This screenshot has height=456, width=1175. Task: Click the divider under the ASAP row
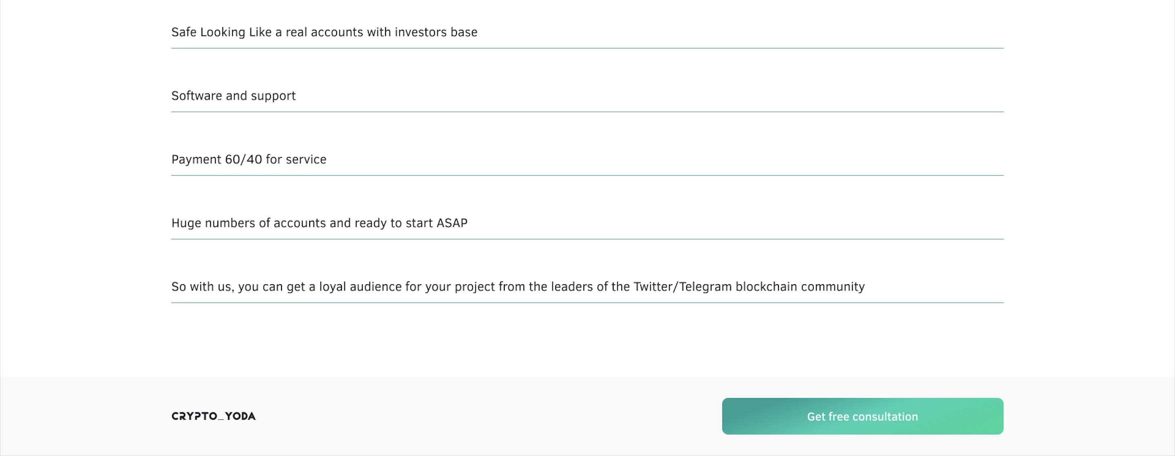point(587,239)
